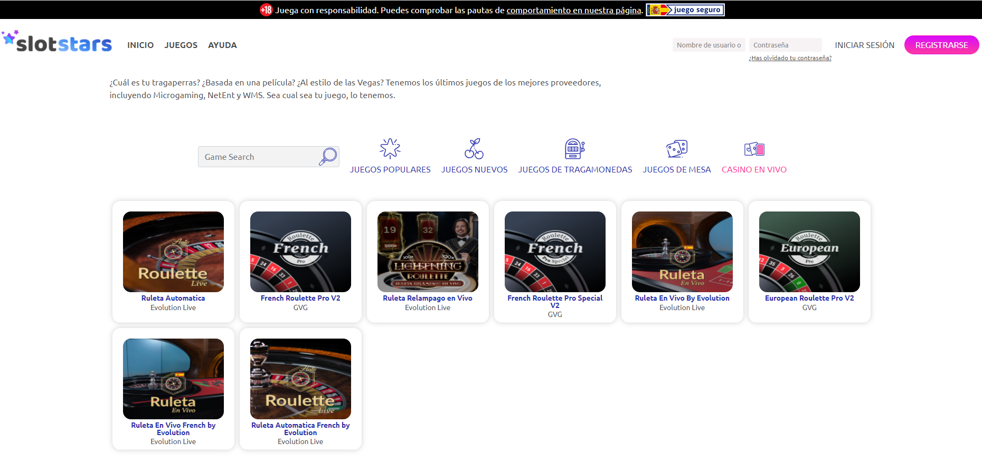Switch to JUEGOS DE TRAGAMONEDAS tab

575,169
